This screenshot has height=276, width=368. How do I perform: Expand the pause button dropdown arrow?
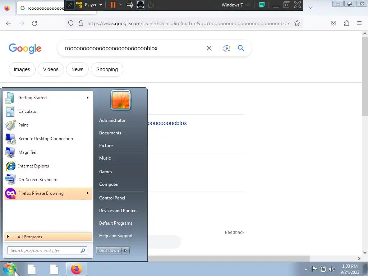(x=121, y=5)
